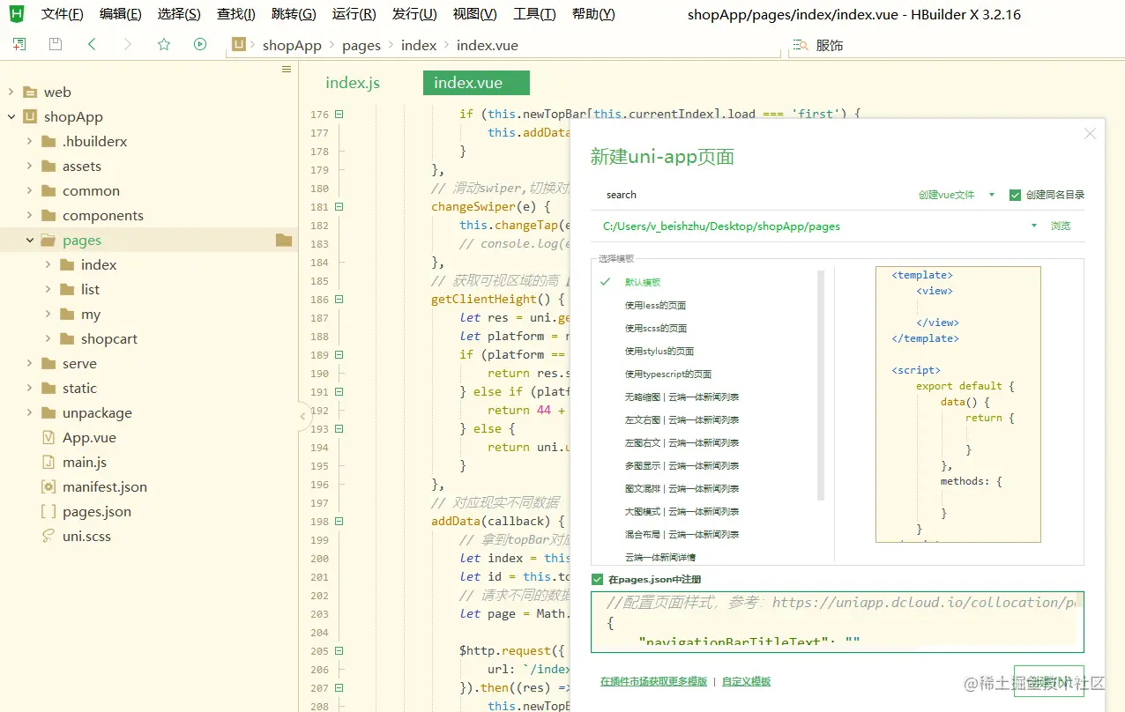Select 多图显示 | 云端一体新闻列表 template
1125x712 pixels.
(682, 465)
